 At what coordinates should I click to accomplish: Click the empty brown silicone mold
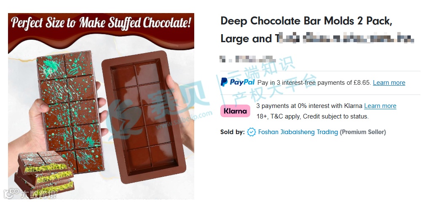(x=144, y=117)
